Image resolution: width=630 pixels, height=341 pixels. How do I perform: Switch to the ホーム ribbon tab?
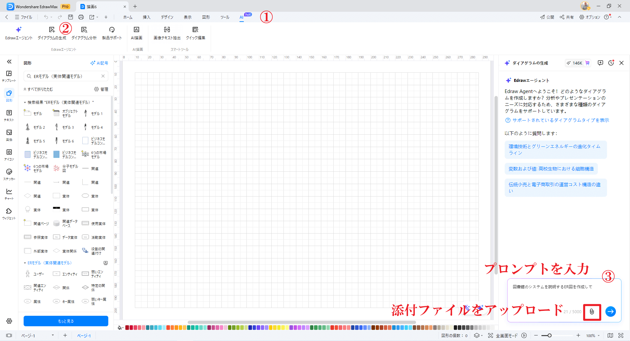(128, 17)
